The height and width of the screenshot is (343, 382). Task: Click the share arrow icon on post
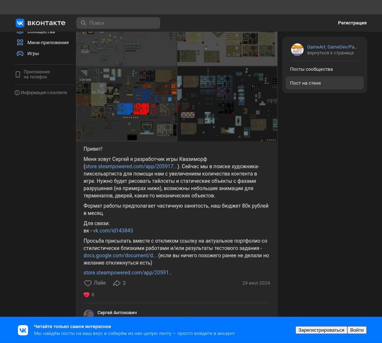117,283
